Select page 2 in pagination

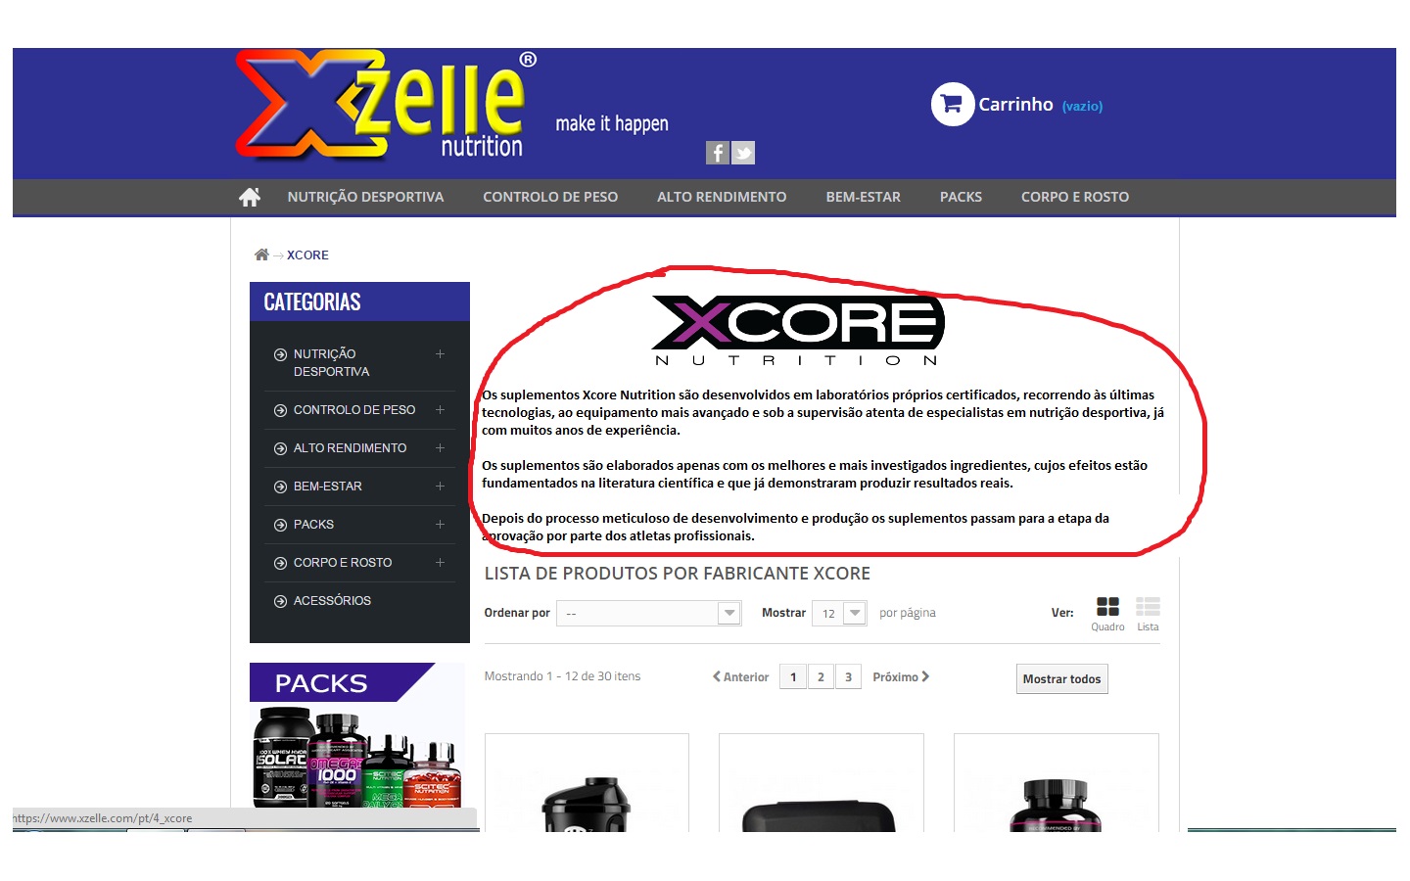[821, 676]
